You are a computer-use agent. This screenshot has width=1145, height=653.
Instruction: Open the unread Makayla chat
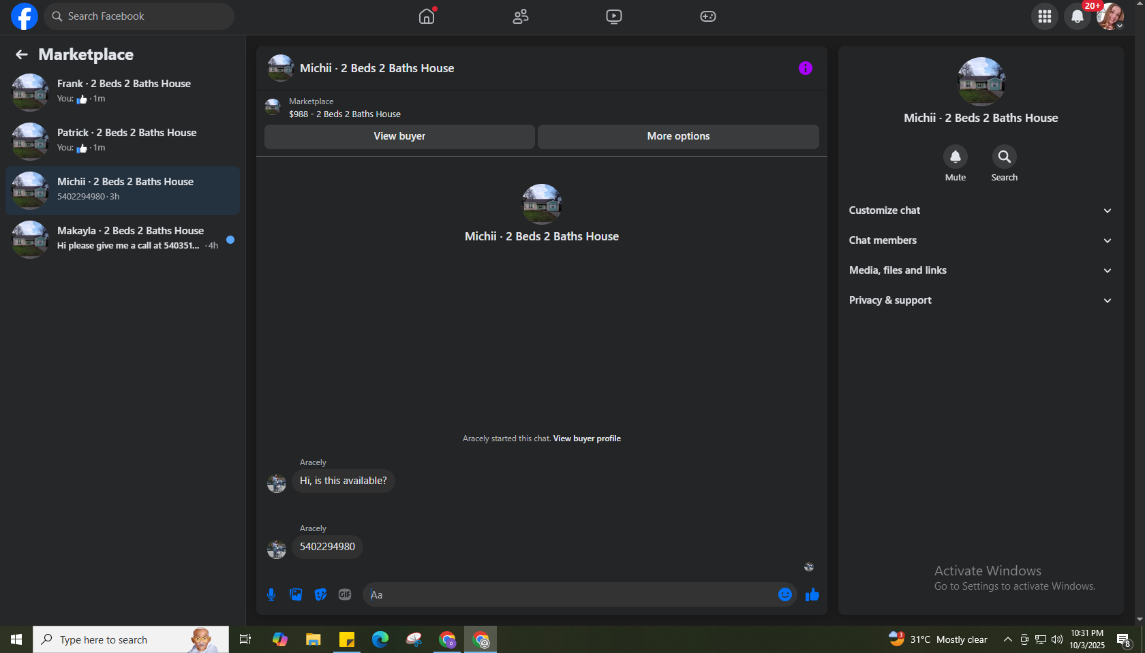coord(123,240)
